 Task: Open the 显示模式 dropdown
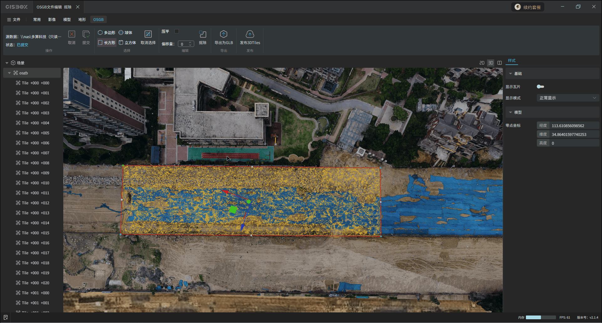568,98
